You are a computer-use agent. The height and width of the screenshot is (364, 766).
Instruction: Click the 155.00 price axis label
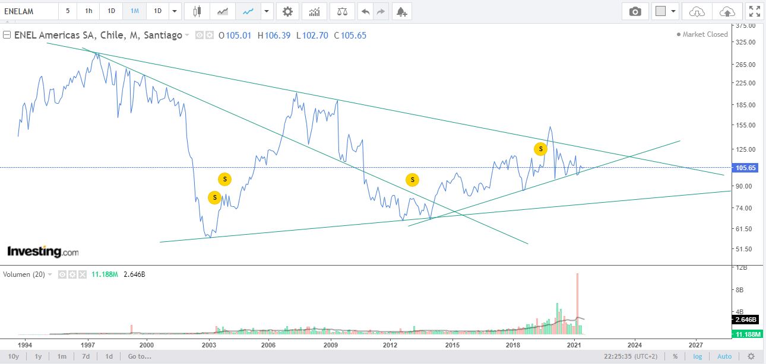pos(745,125)
